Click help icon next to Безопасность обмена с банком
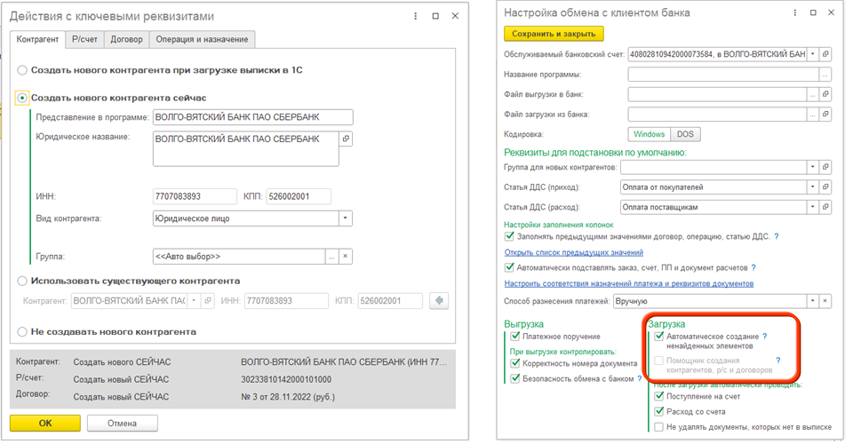 (x=641, y=379)
